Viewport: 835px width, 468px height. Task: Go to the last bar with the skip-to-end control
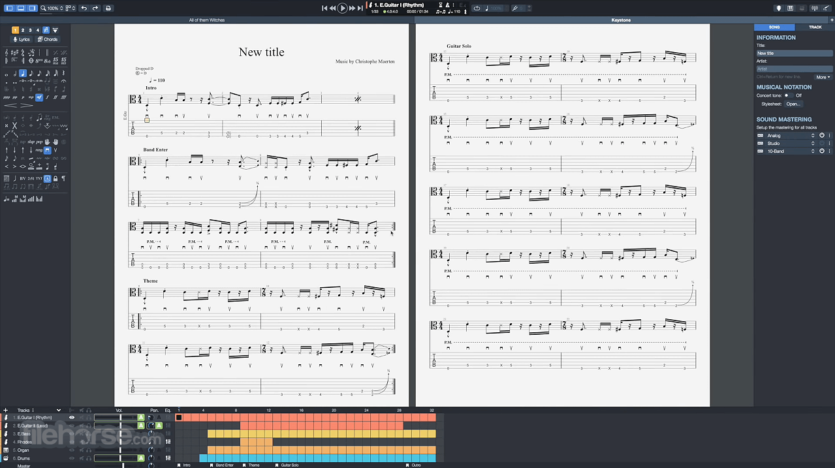pos(360,8)
